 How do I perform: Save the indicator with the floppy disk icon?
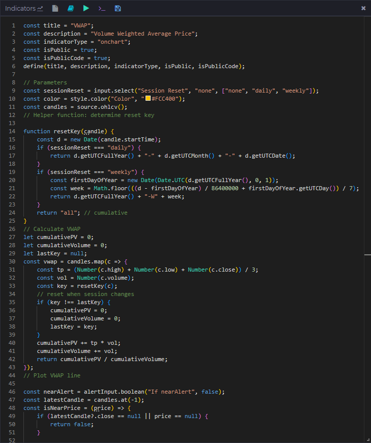pyautogui.click(x=118, y=9)
